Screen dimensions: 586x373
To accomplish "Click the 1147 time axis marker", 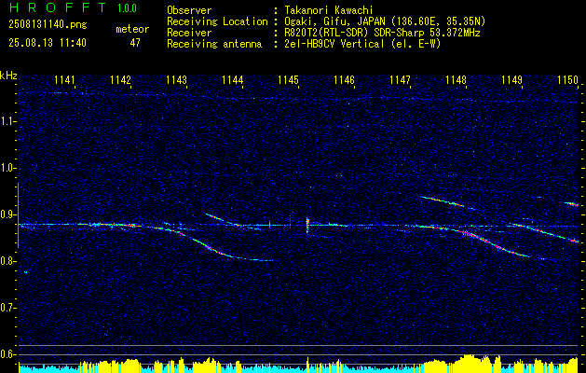I will [401, 80].
